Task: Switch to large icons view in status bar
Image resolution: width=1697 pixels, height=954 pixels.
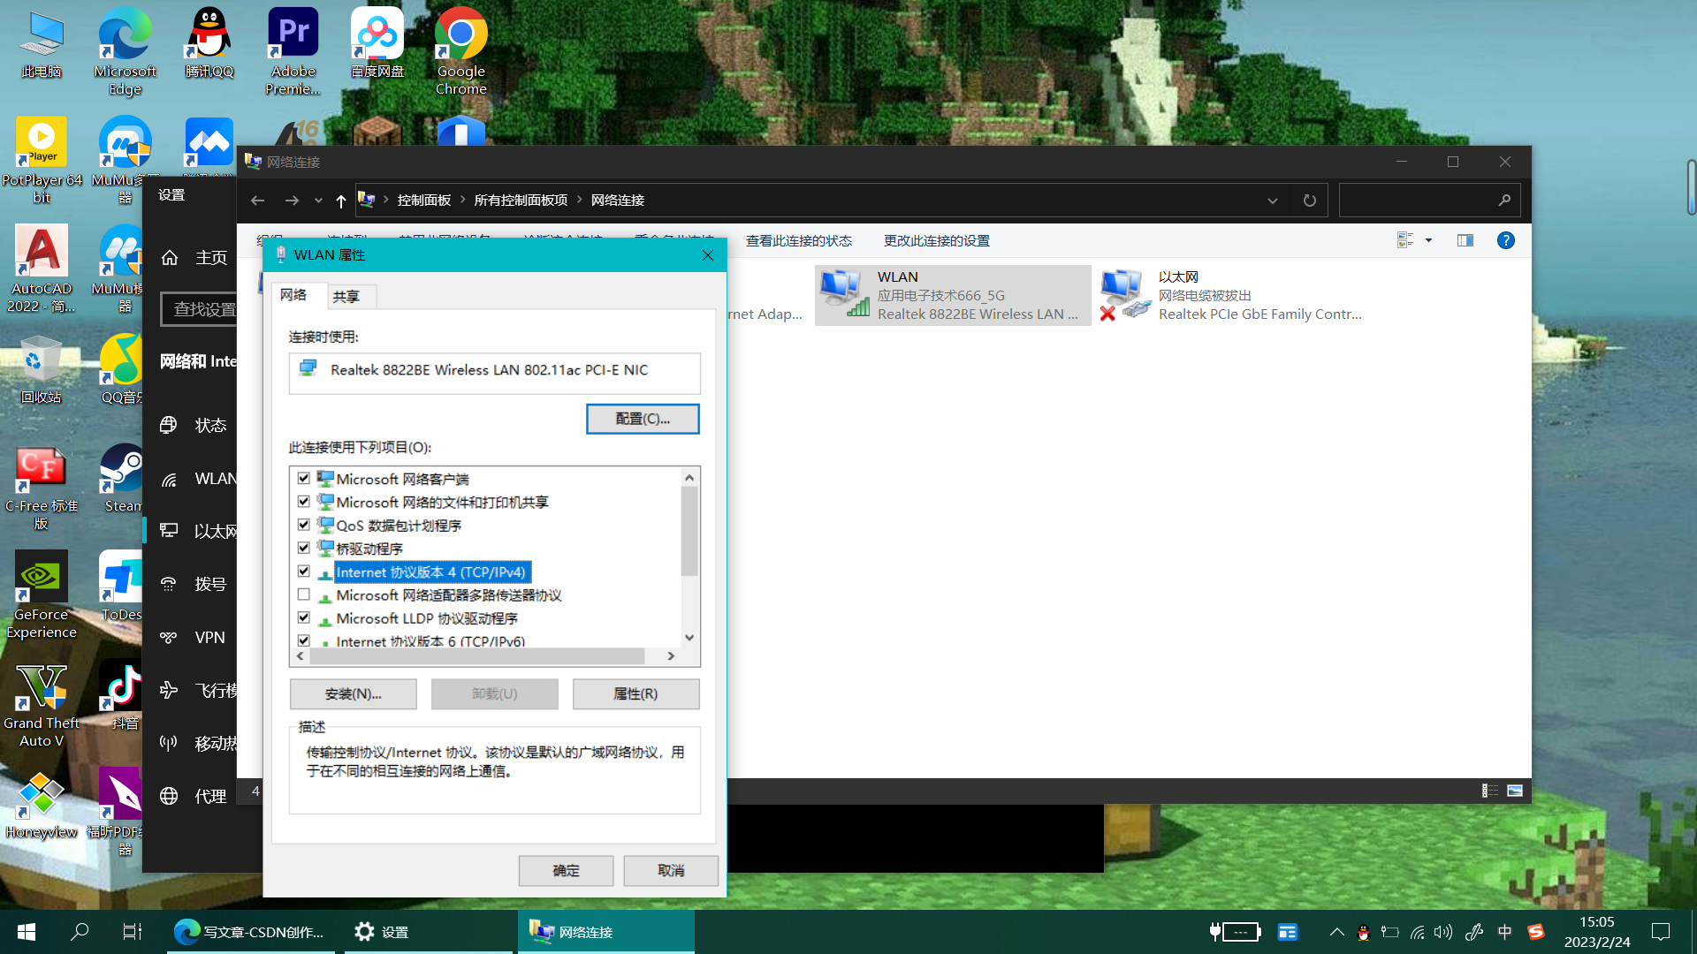Action: (x=1515, y=791)
